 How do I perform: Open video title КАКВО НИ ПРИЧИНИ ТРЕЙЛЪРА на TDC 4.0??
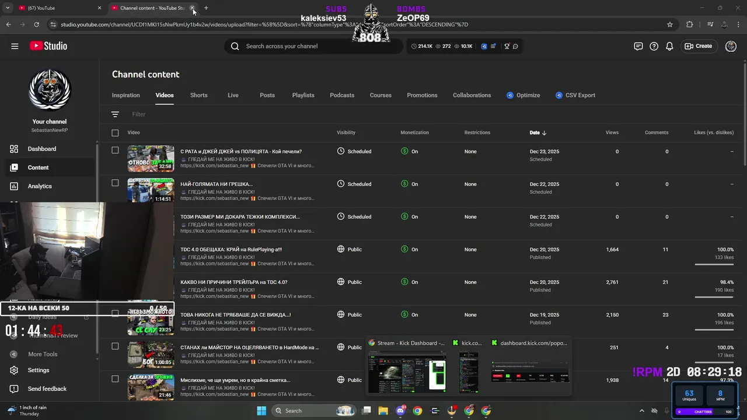233,282
